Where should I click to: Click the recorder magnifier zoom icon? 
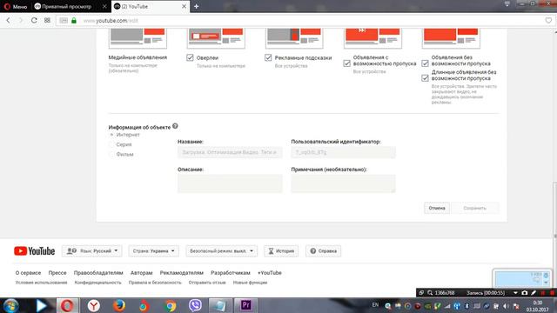430,293
